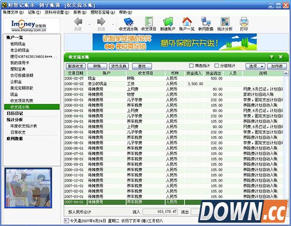
Task: Click the scroll-up arrow of the table scrollbar
Action: tap(286, 74)
